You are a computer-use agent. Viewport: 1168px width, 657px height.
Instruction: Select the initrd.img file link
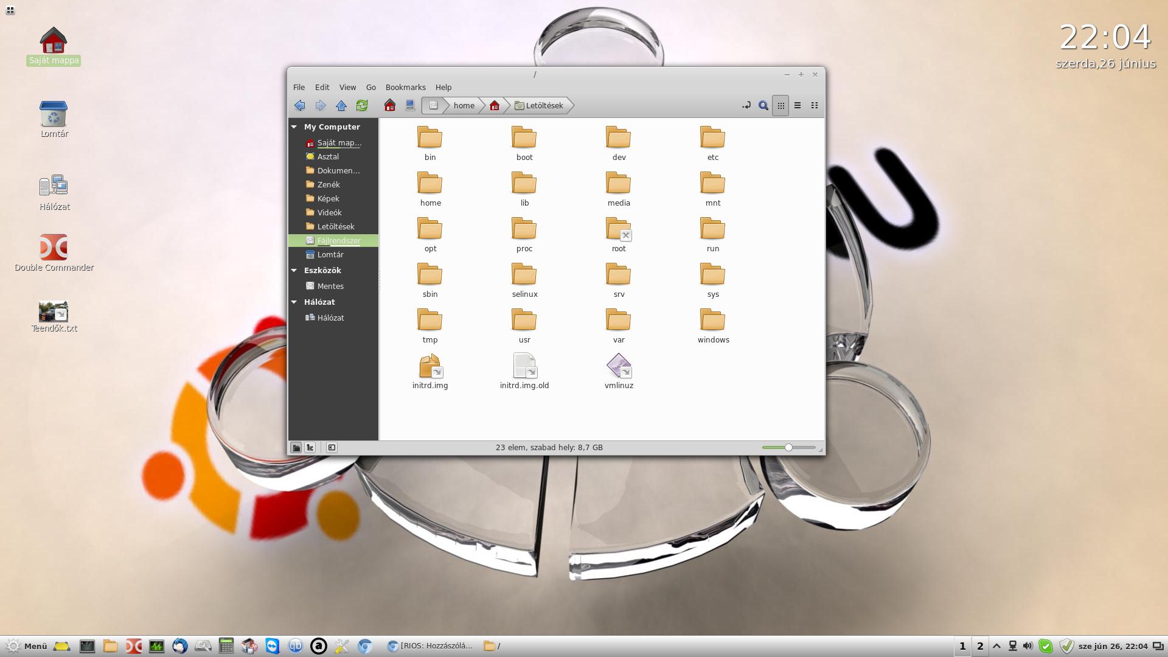430,372
